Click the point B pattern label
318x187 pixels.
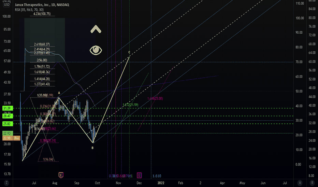pos(92,148)
